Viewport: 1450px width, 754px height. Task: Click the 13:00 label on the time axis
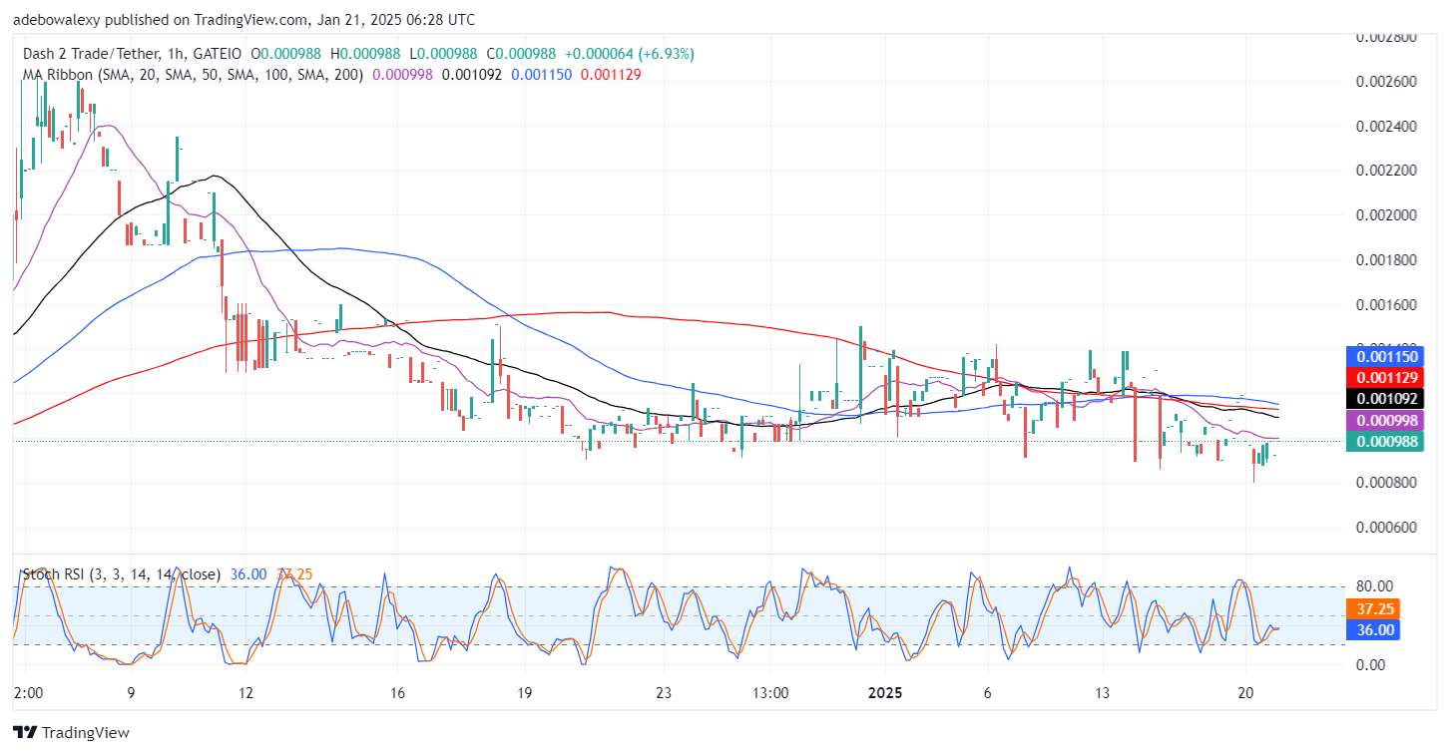coord(771,692)
